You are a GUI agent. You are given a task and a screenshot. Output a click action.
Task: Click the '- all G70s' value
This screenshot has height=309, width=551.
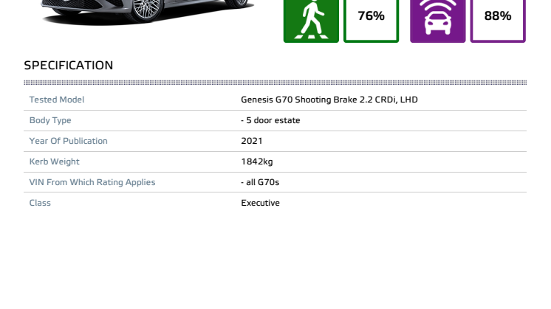click(260, 182)
